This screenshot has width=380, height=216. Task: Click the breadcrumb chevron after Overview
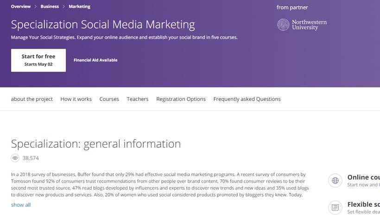tap(36, 6)
